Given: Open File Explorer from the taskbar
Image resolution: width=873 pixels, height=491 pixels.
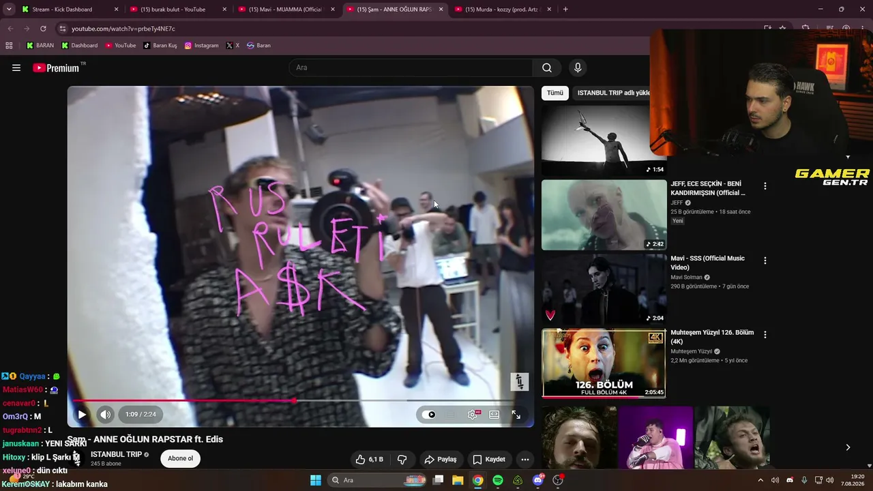Looking at the screenshot, I should [x=458, y=480].
